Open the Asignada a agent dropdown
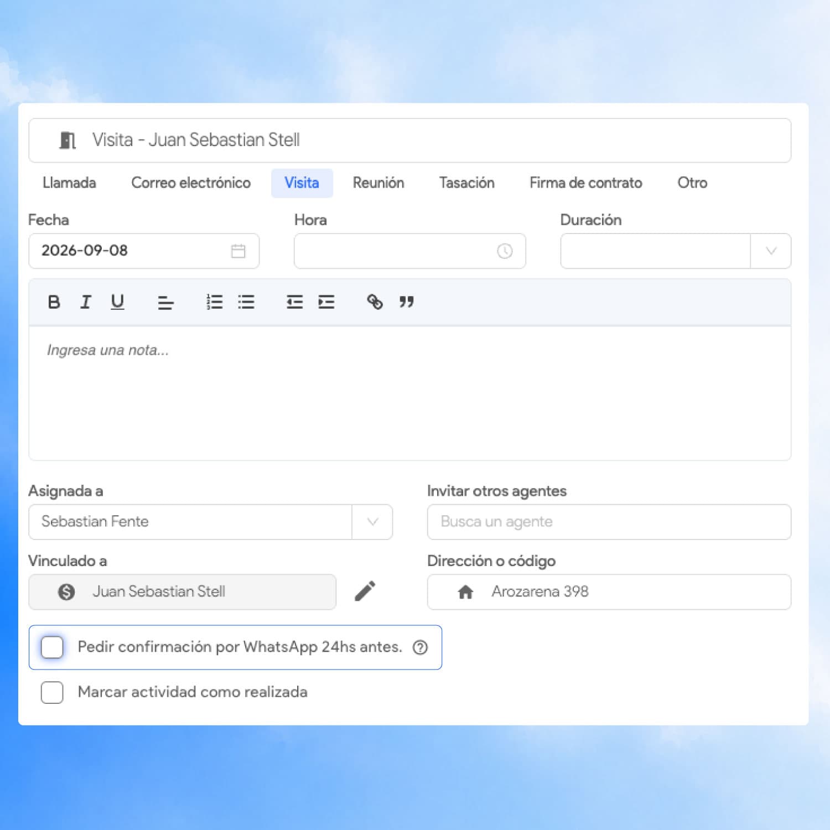 [372, 522]
